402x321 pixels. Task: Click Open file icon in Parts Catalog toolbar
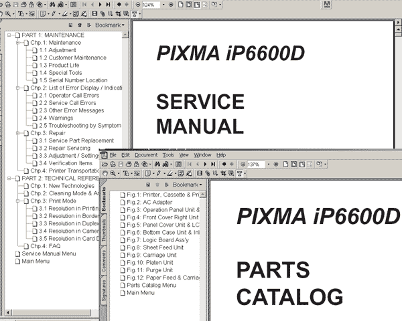click(105, 165)
